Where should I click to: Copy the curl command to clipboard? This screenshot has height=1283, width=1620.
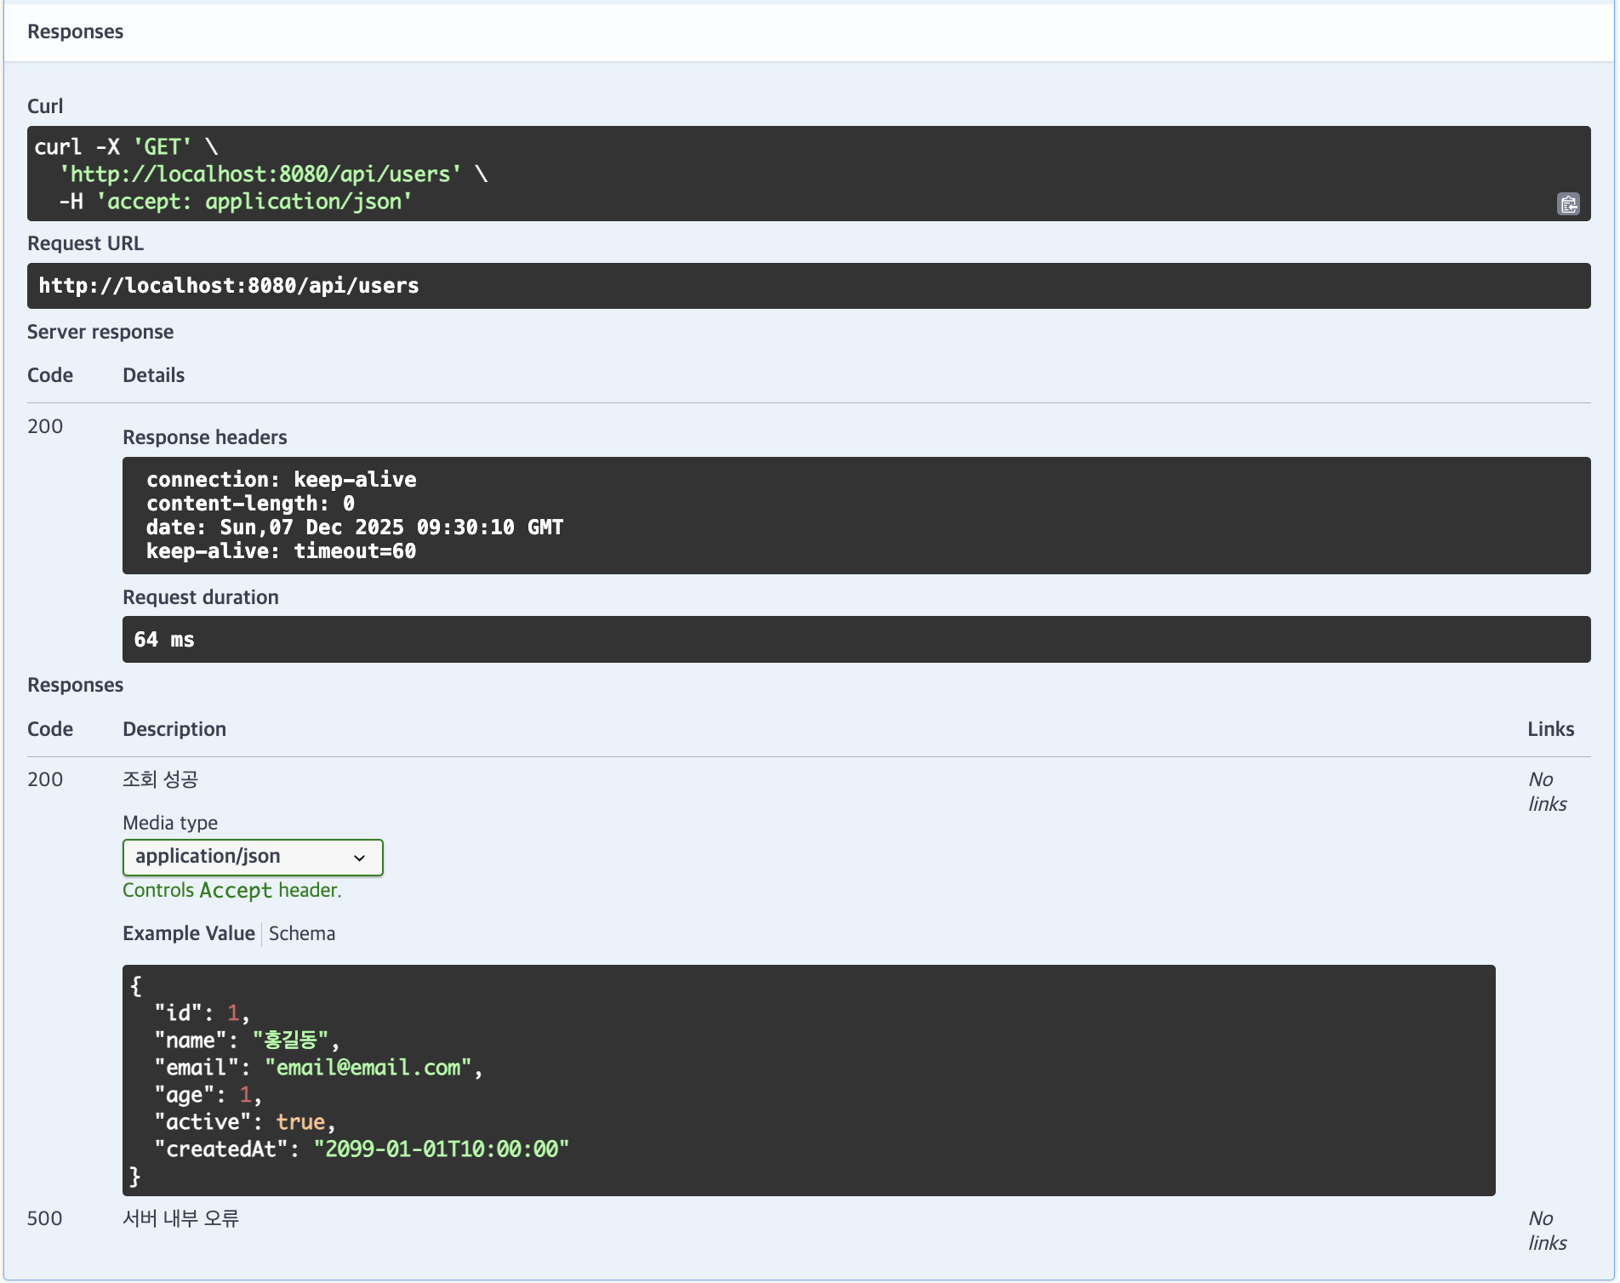tap(1568, 204)
